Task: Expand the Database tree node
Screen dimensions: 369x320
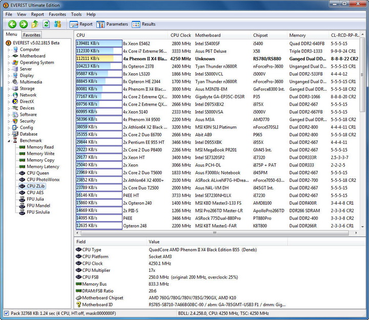Action: point(9,134)
